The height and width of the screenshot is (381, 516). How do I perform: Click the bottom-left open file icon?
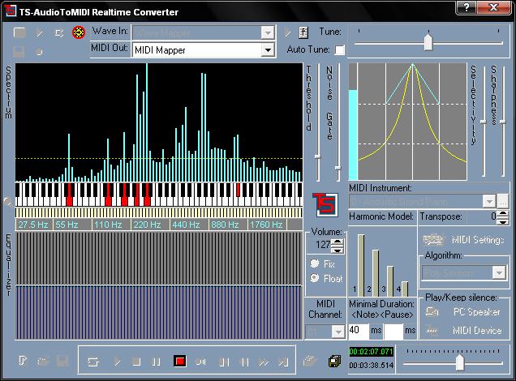point(43,362)
